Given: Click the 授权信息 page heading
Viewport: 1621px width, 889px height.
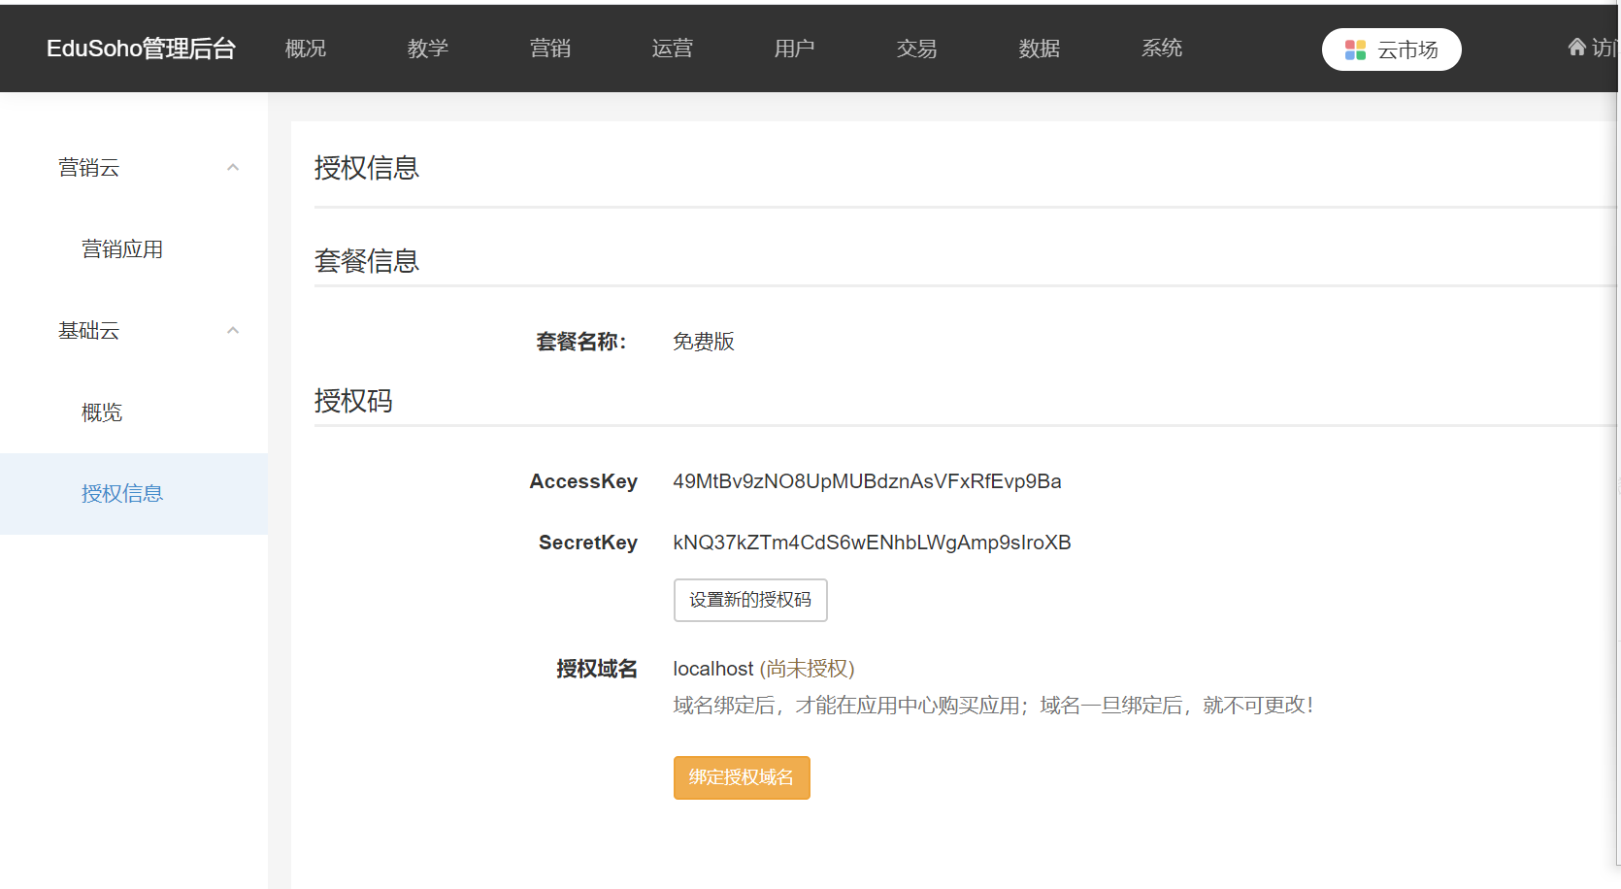Looking at the screenshot, I should click(x=367, y=168).
